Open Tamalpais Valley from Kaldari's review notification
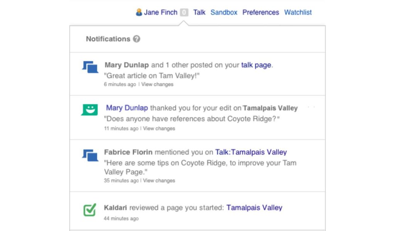The width and height of the screenshot is (395, 231). [254, 208]
